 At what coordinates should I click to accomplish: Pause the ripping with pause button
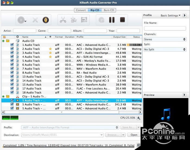tap(112, 20)
